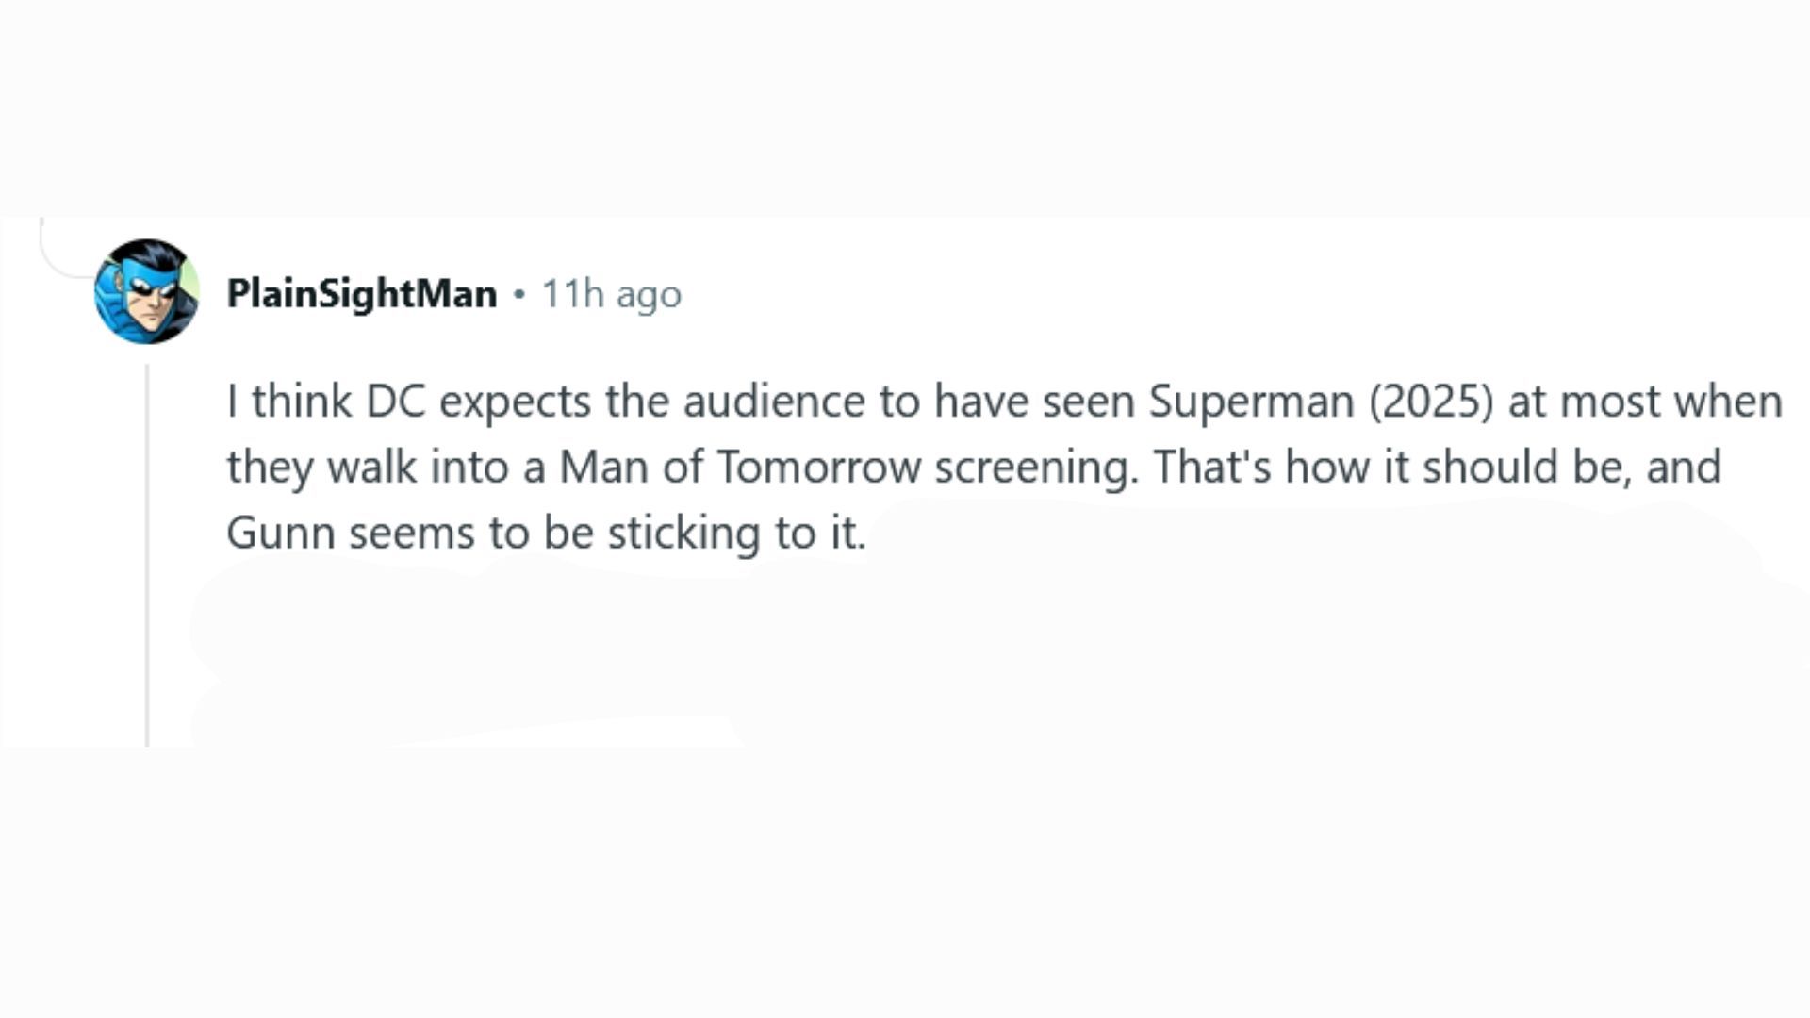Click the word "expects" in the comment
Viewport: 1810px width, 1018px height.
pos(515,402)
